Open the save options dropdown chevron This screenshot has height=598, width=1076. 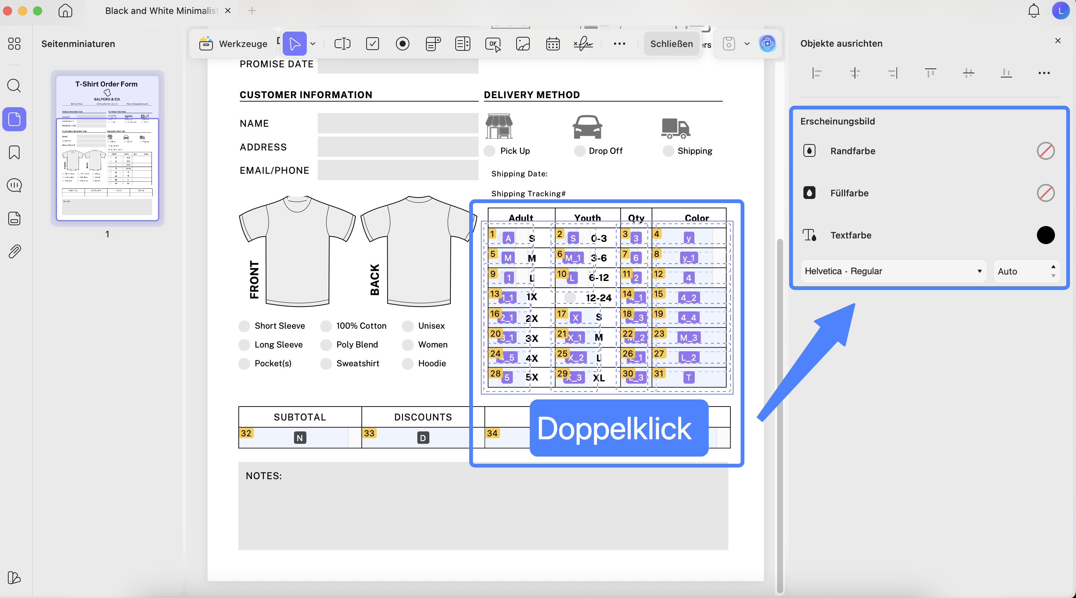pyautogui.click(x=747, y=44)
